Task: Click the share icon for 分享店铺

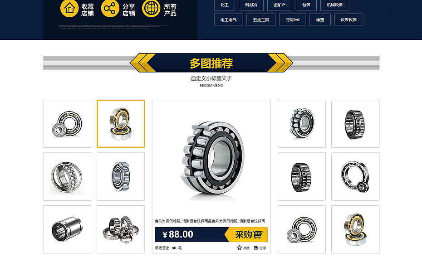Action: point(110,8)
